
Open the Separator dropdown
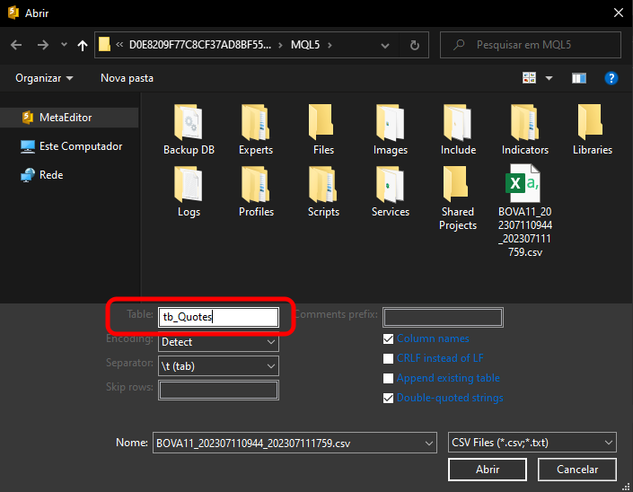click(x=218, y=366)
